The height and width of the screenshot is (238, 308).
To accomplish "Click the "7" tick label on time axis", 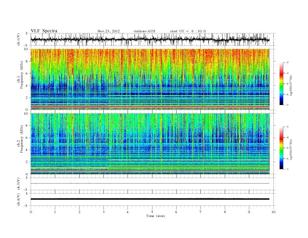I will 201,212.
